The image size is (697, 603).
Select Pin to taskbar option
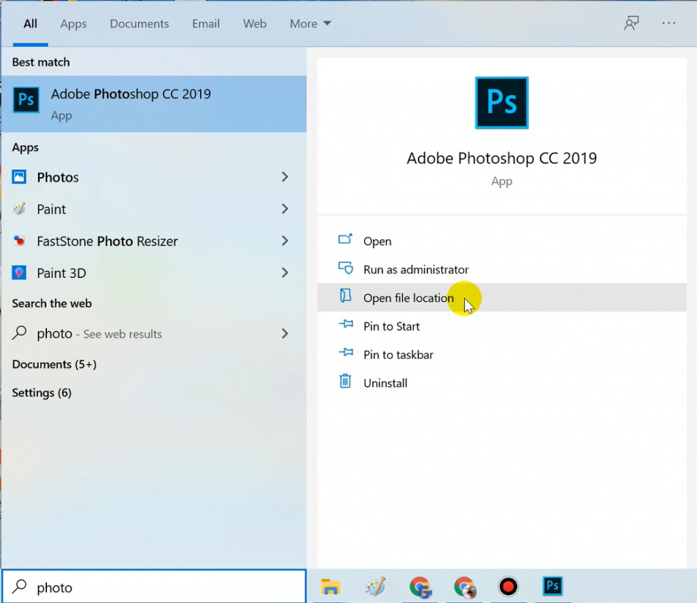click(398, 355)
